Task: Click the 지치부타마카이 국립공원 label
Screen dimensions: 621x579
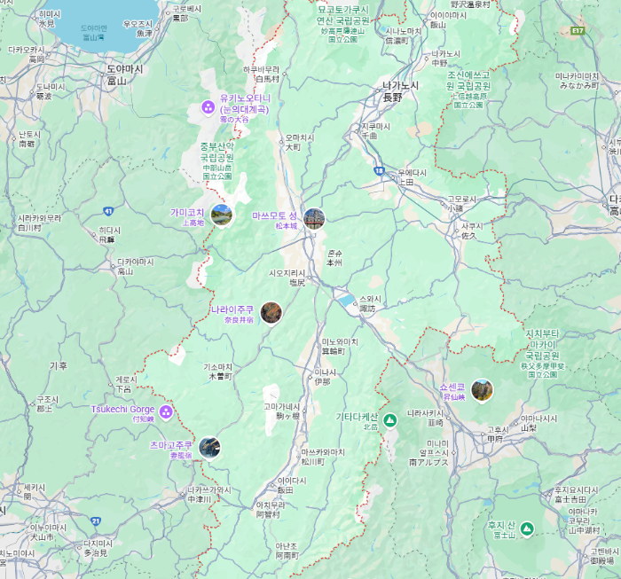Action: click(542, 356)
